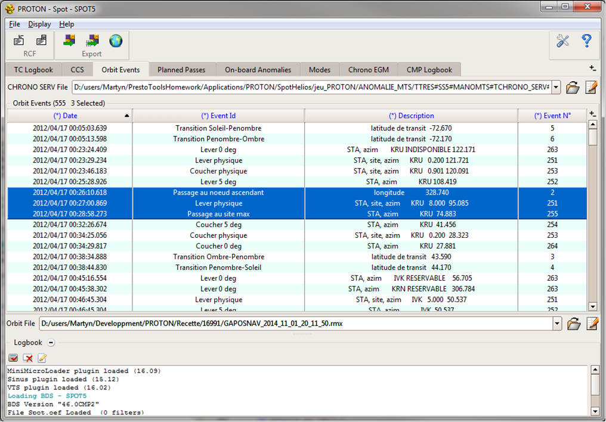Open the Display menu
This screenshot has width=606, height=422.
tap(39, 24)
